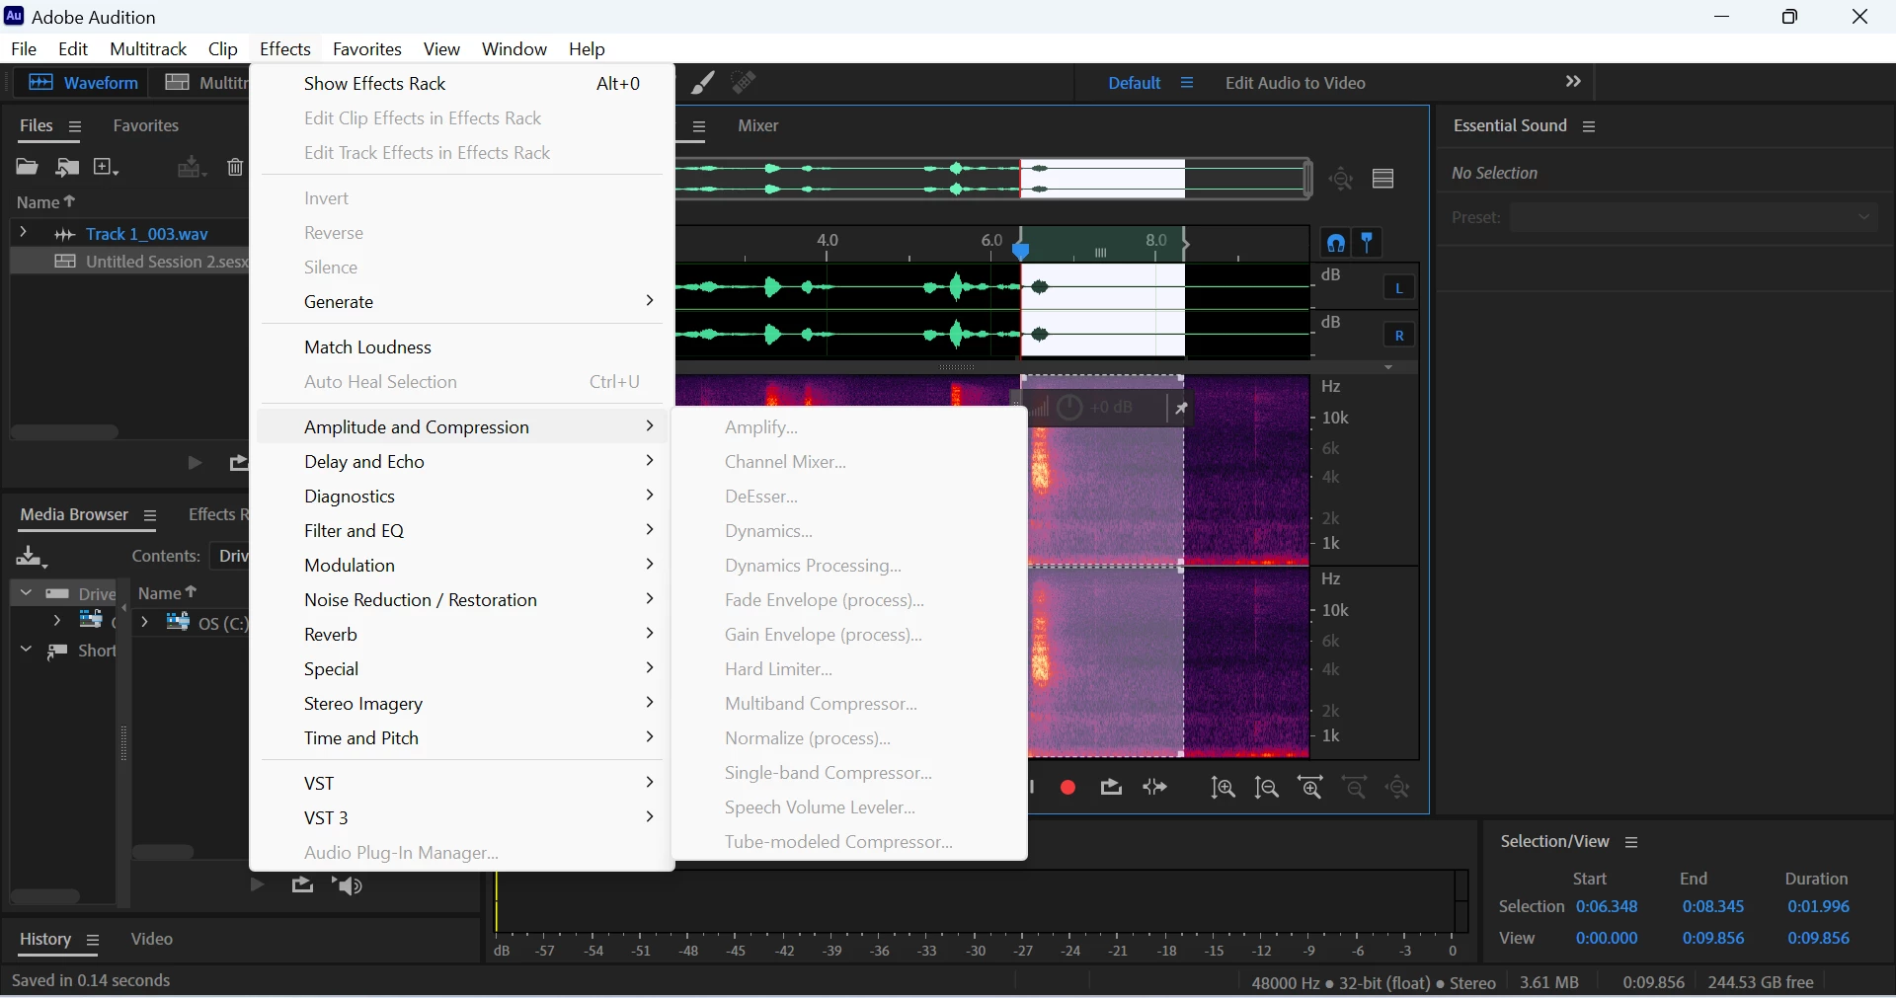Toggle Skip Selection in the transport bar
This screenshot has width=1896, height=998.
tap(1156, 790)
